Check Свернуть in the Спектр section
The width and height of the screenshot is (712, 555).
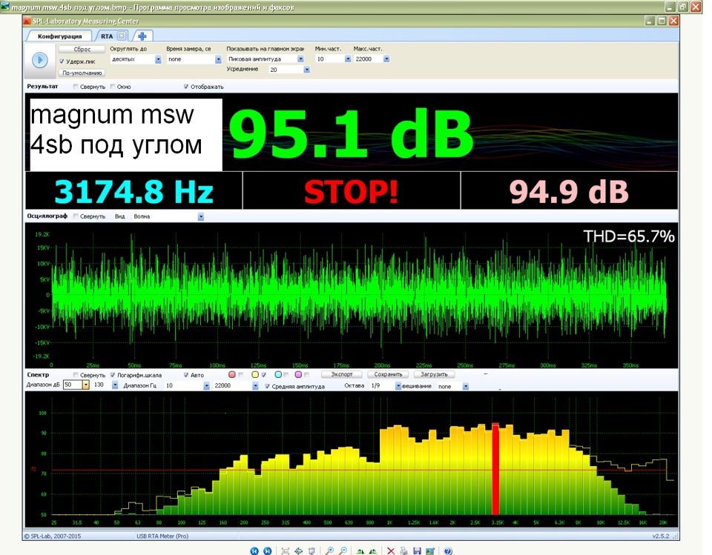tap(76, 375)
